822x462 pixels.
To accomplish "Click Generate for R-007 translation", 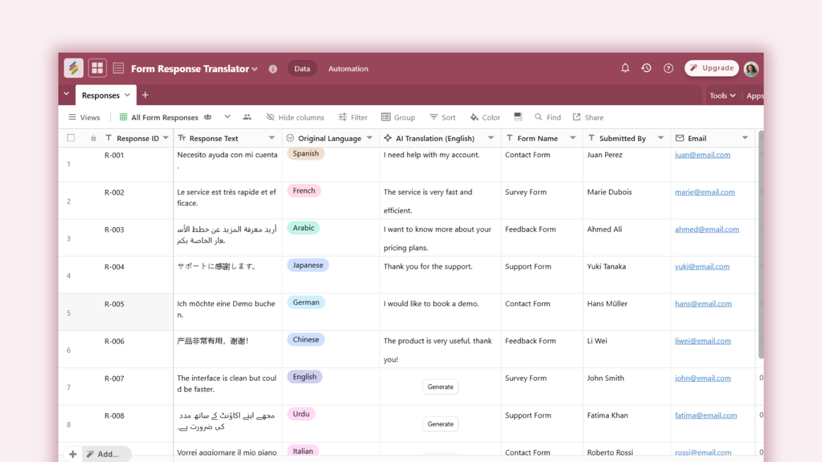I will (x=440, y=386).
